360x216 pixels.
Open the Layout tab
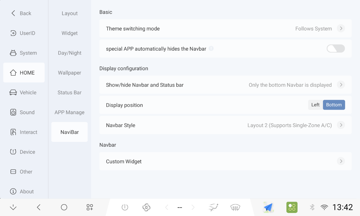point(70,13)
